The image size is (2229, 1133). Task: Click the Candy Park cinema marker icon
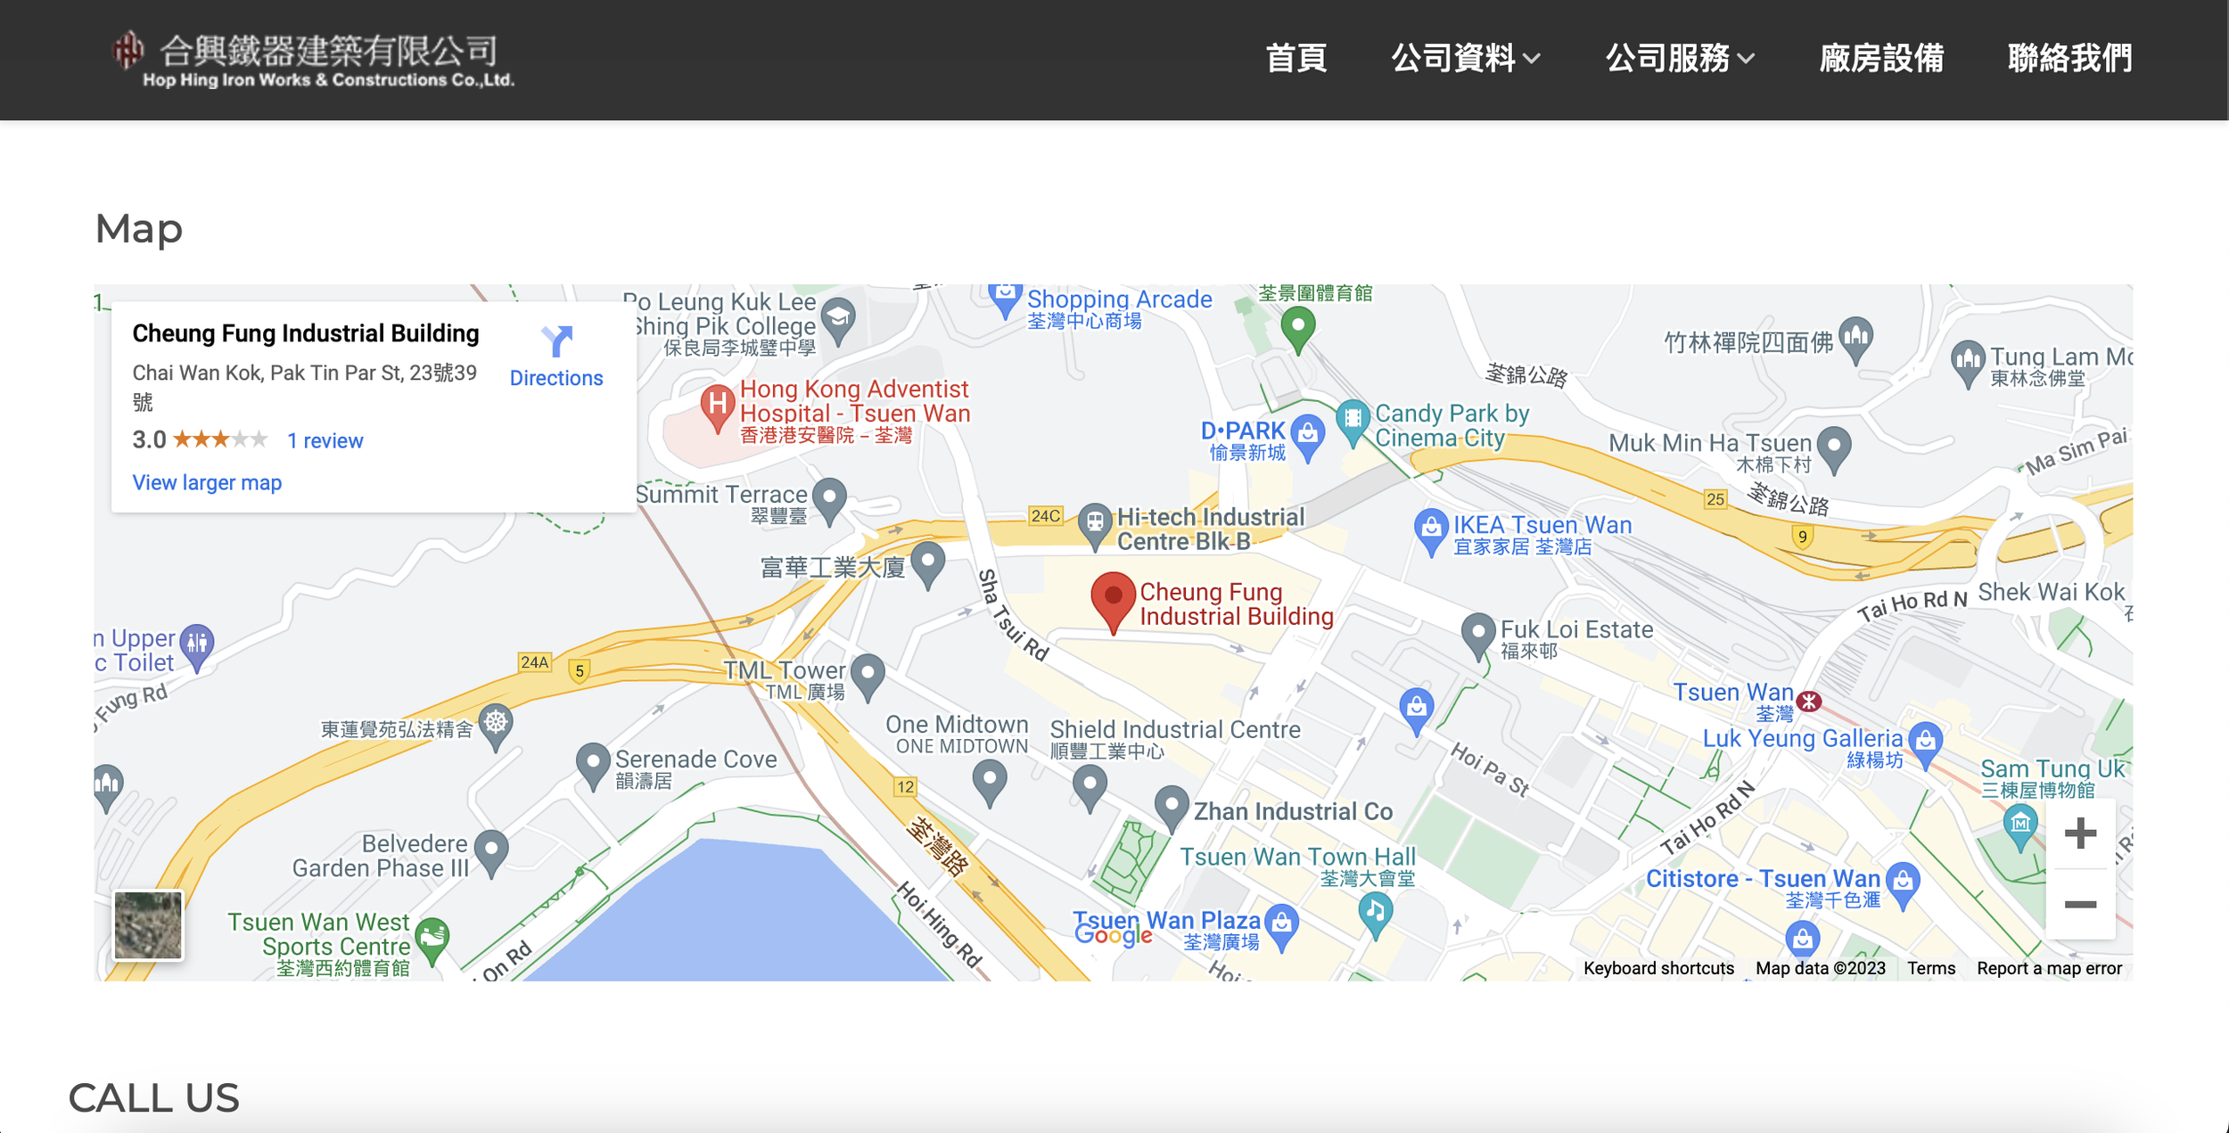click(1353, 419)
